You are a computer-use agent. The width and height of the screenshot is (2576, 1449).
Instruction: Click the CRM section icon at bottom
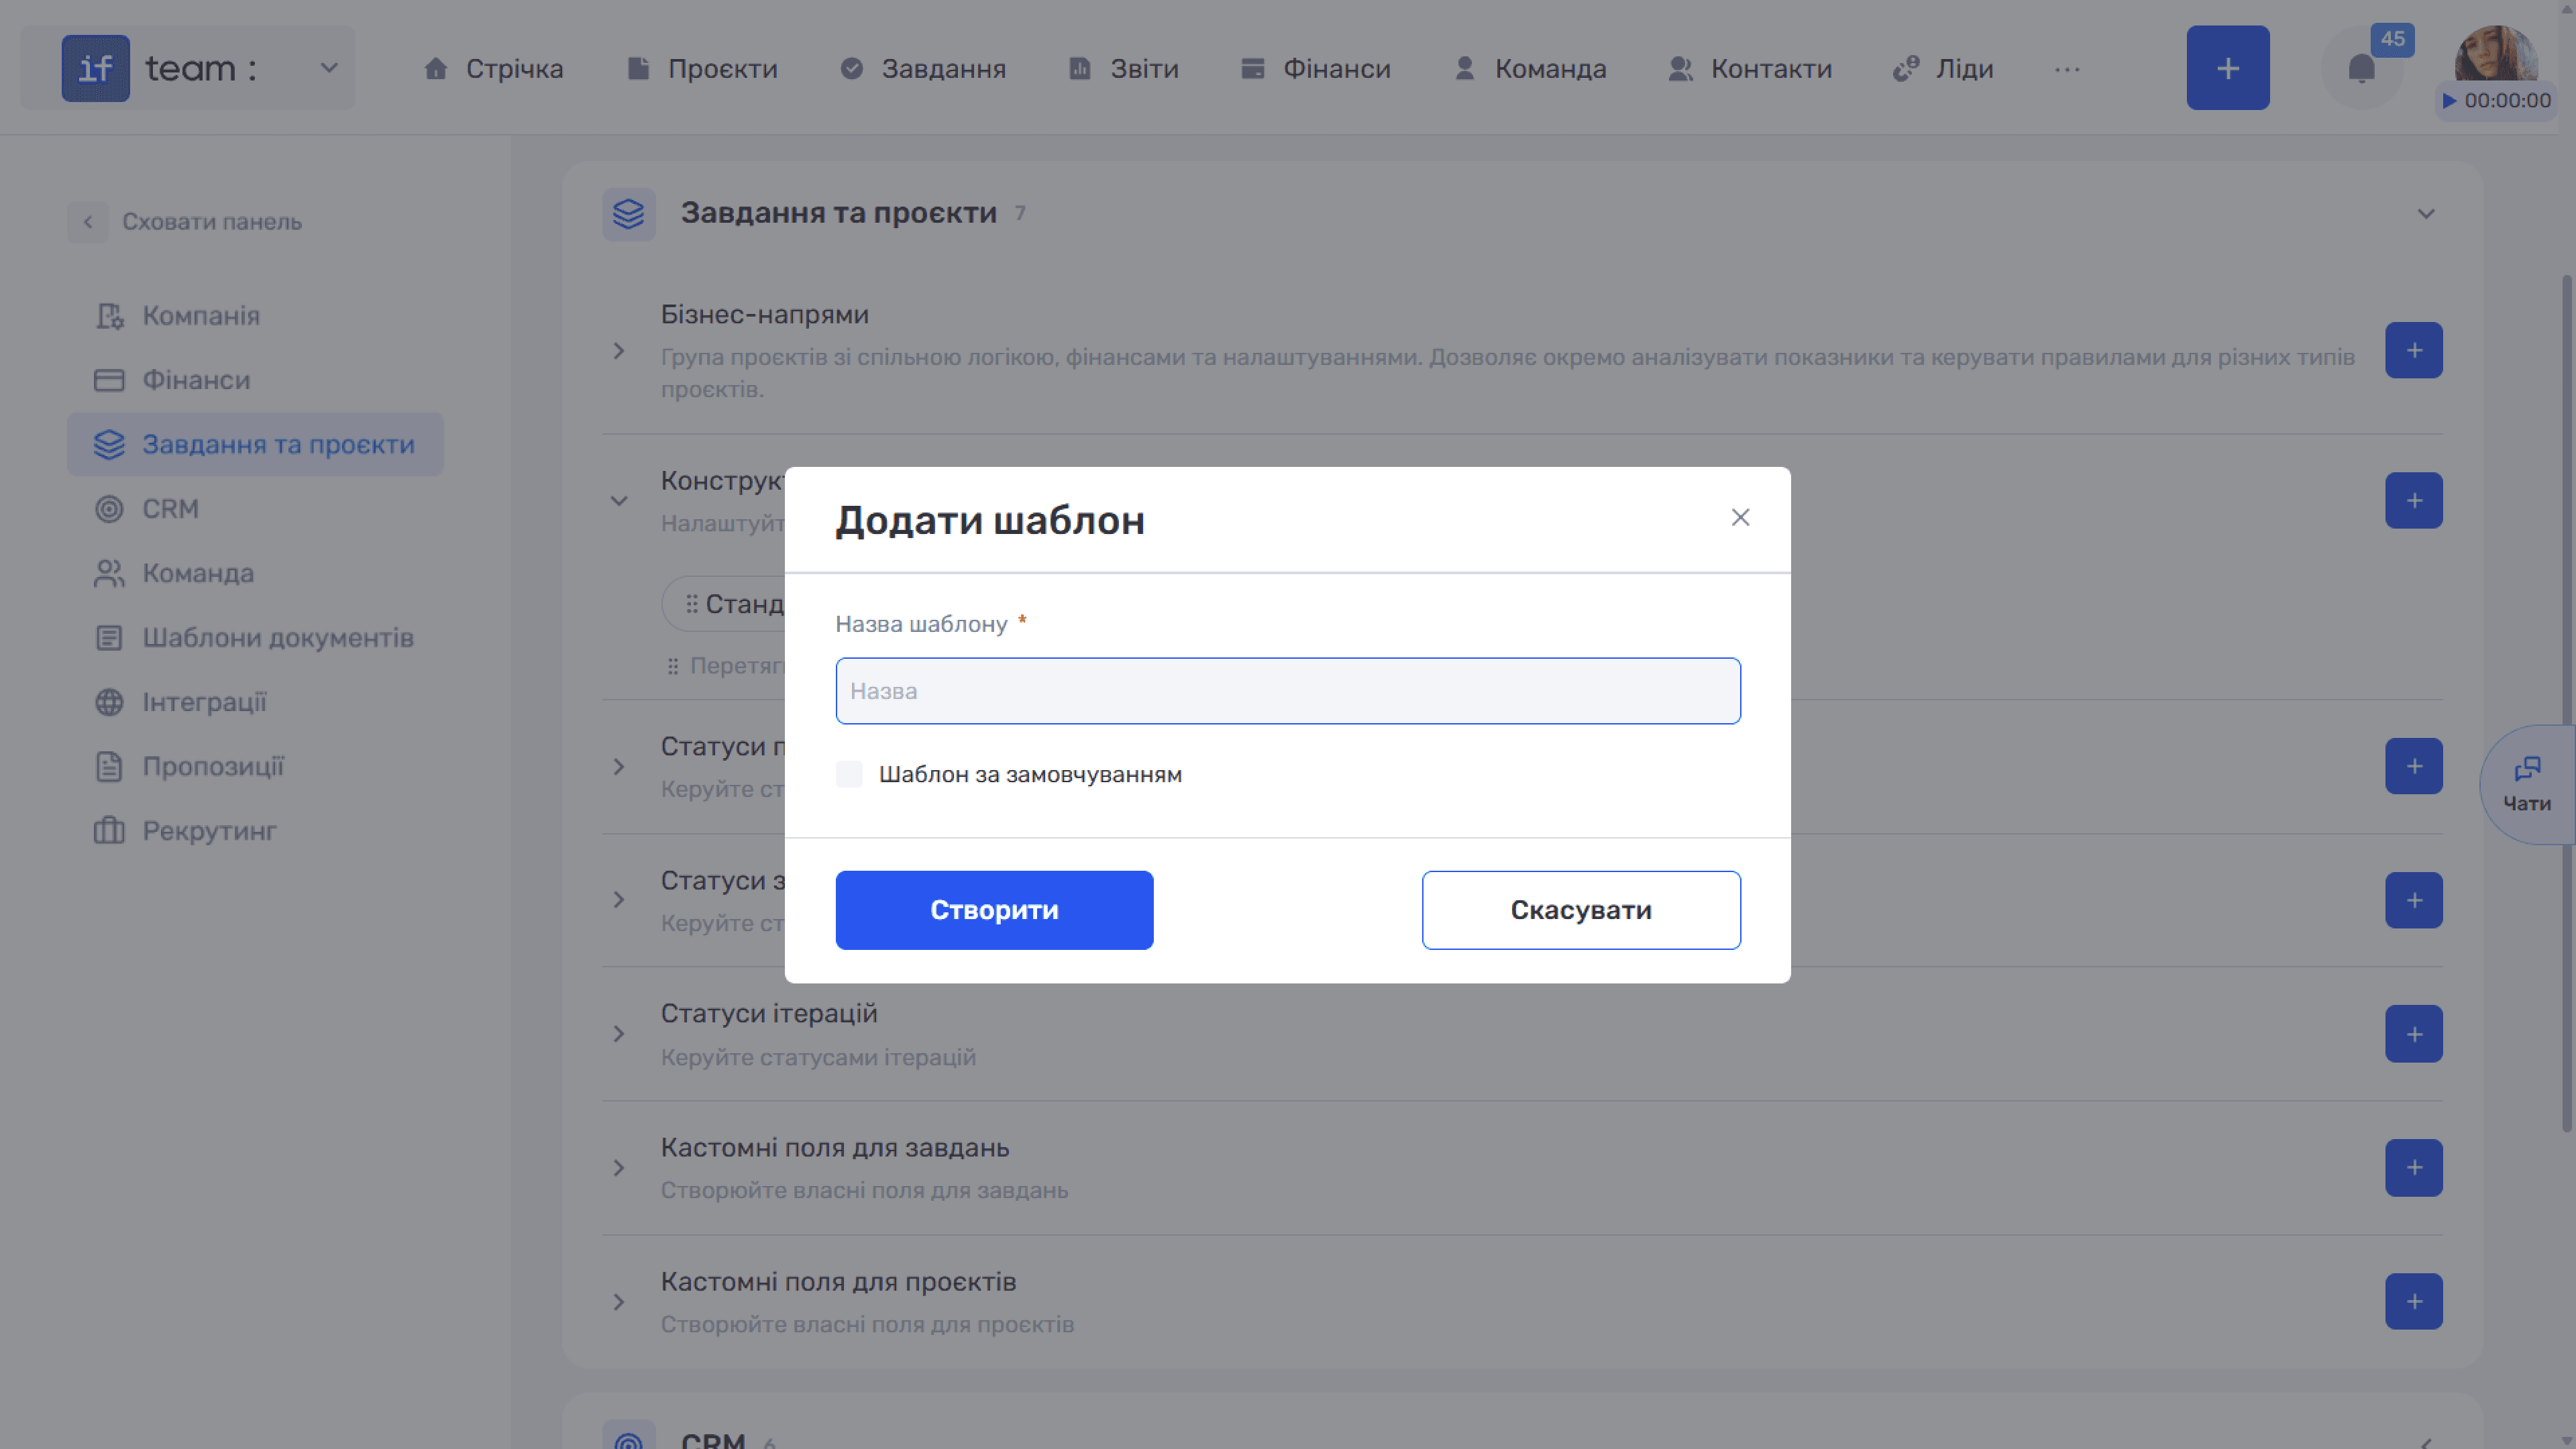628,1437
